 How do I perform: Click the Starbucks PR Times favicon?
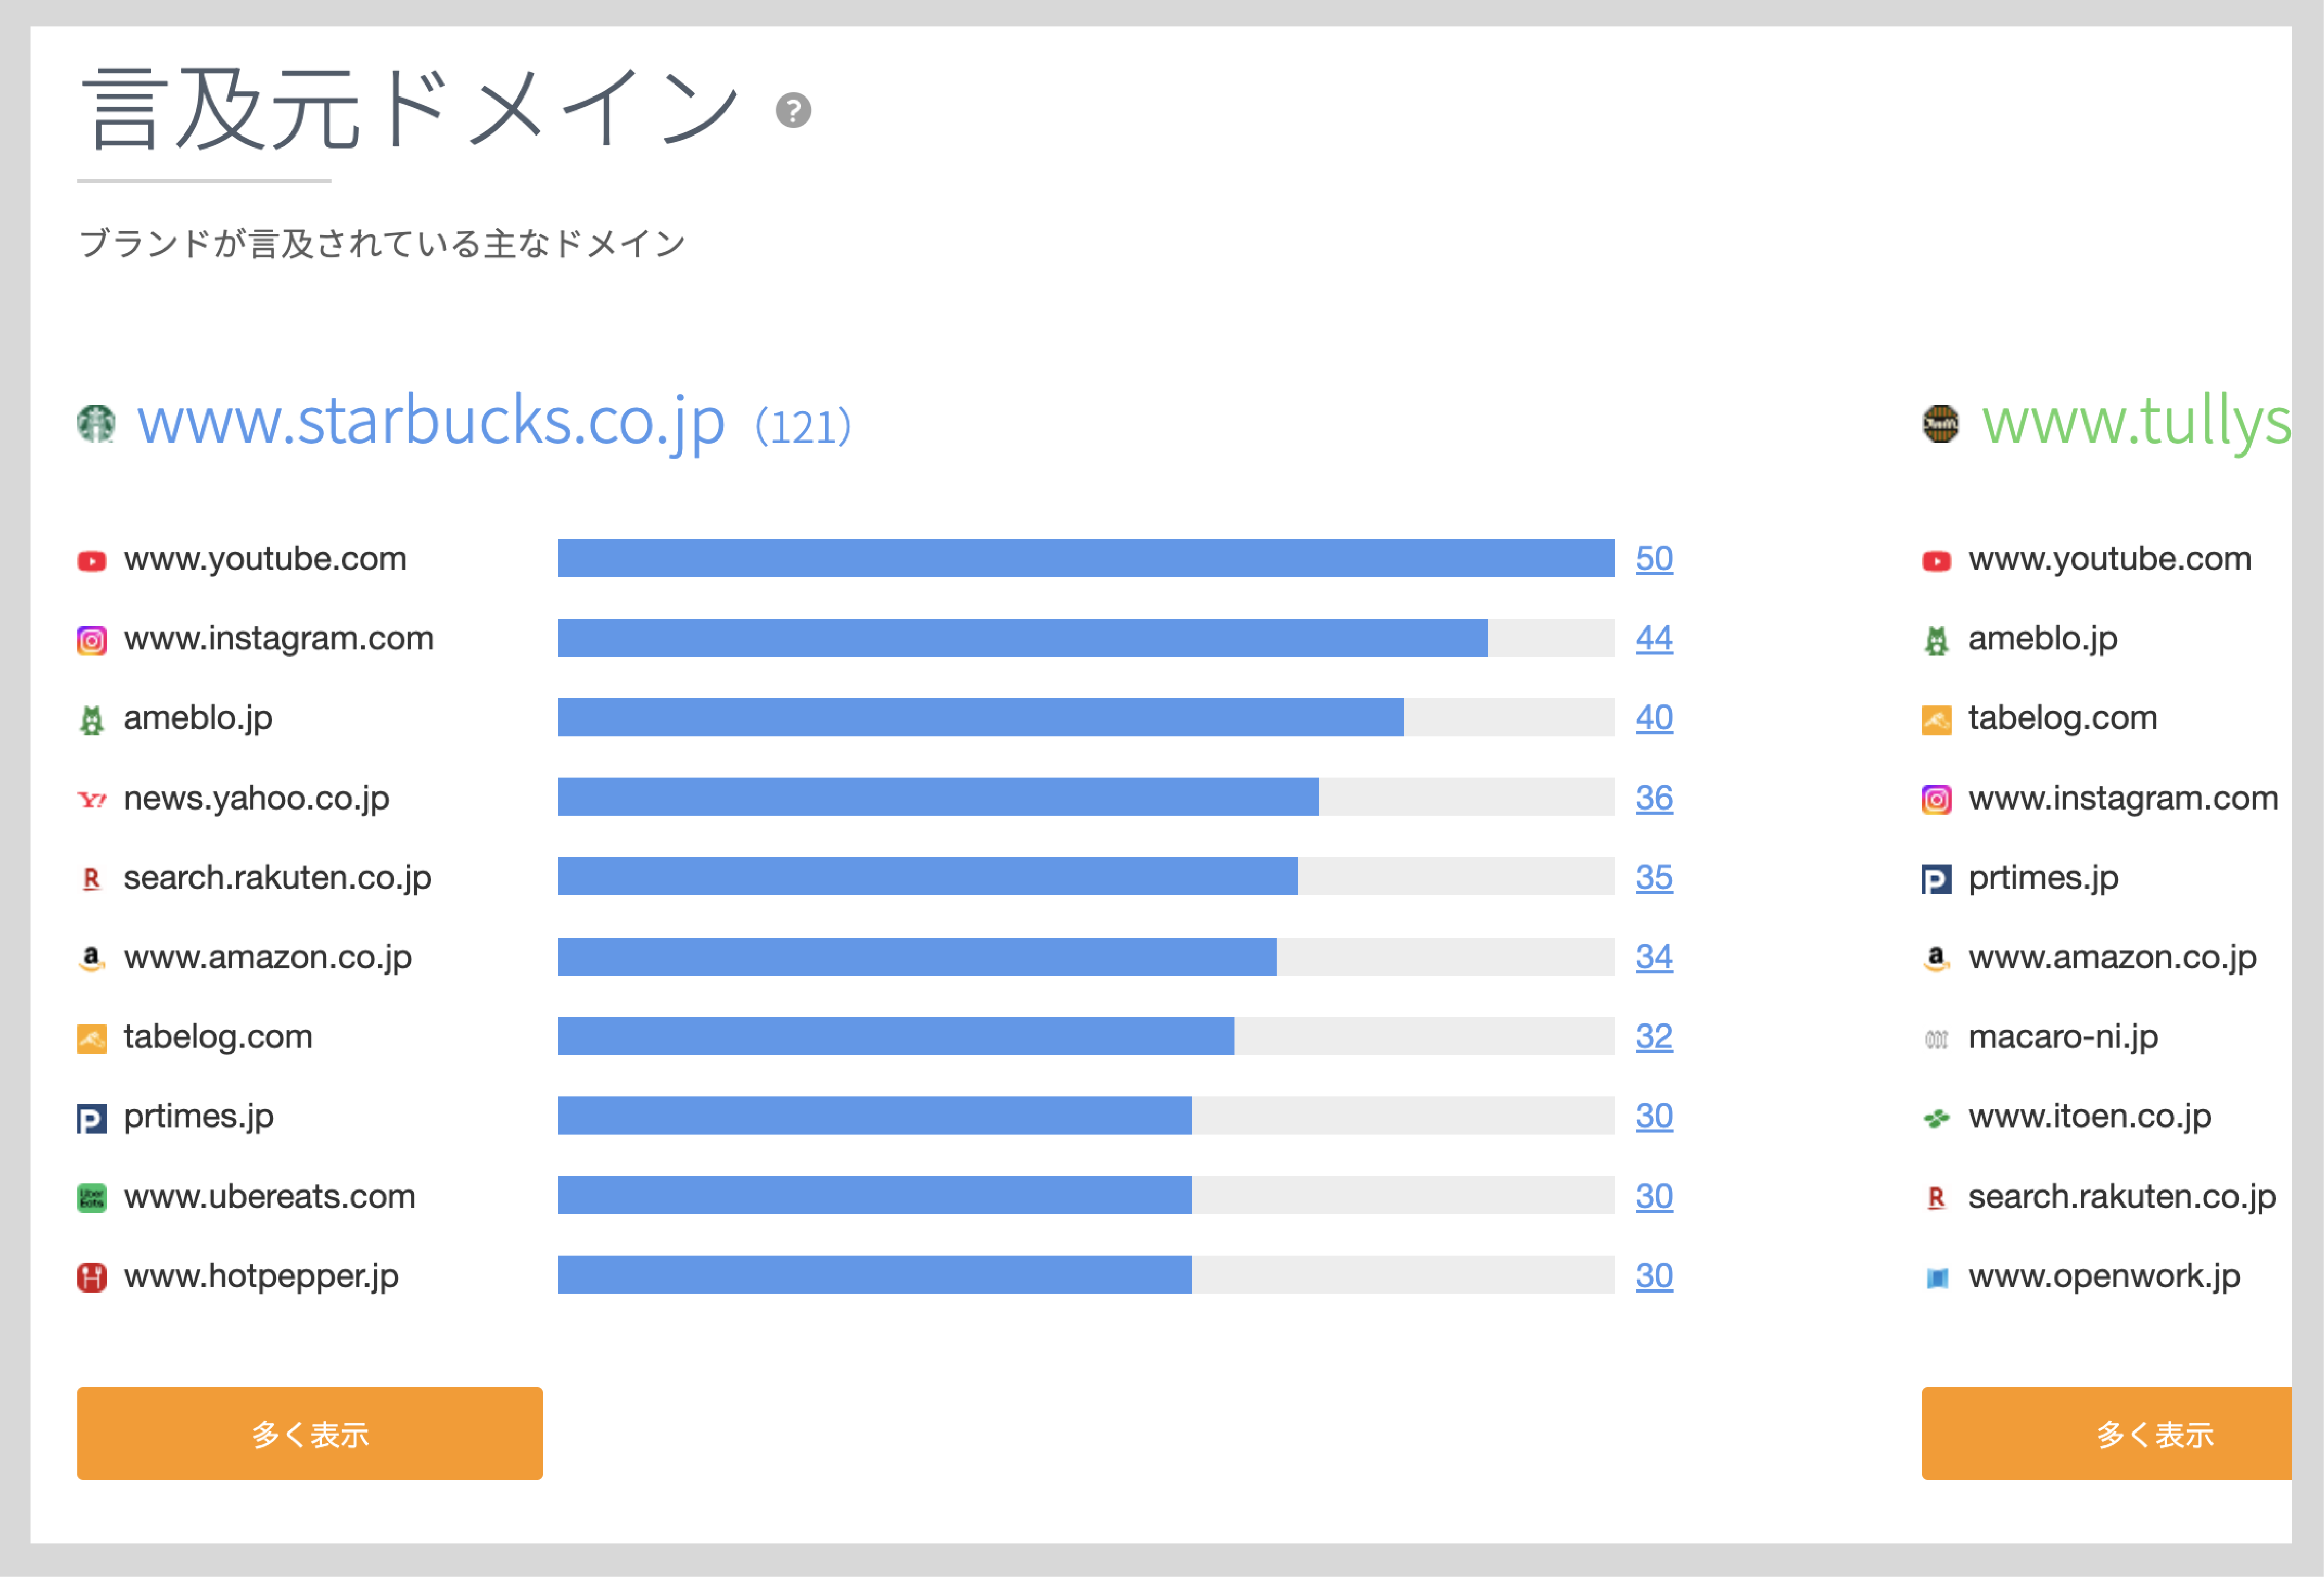coord(92,1118)
